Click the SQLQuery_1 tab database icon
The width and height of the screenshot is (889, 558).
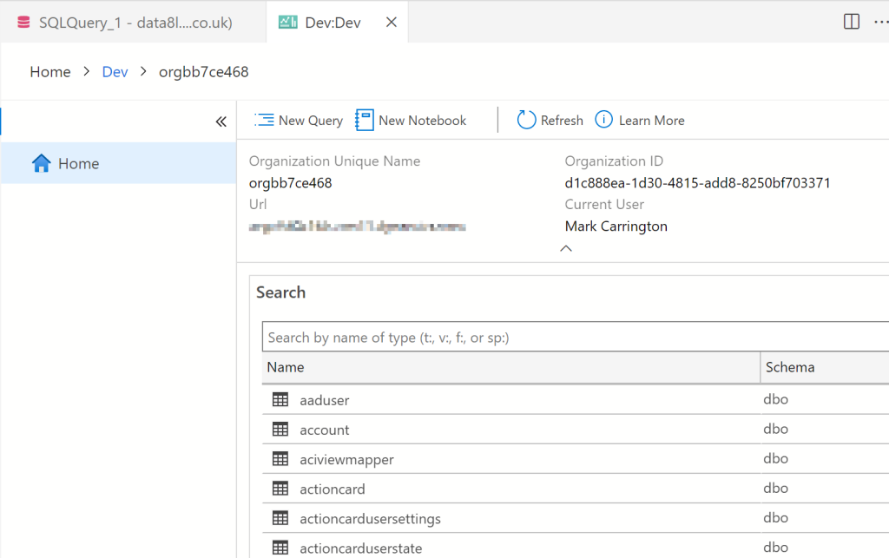point(23,22)
